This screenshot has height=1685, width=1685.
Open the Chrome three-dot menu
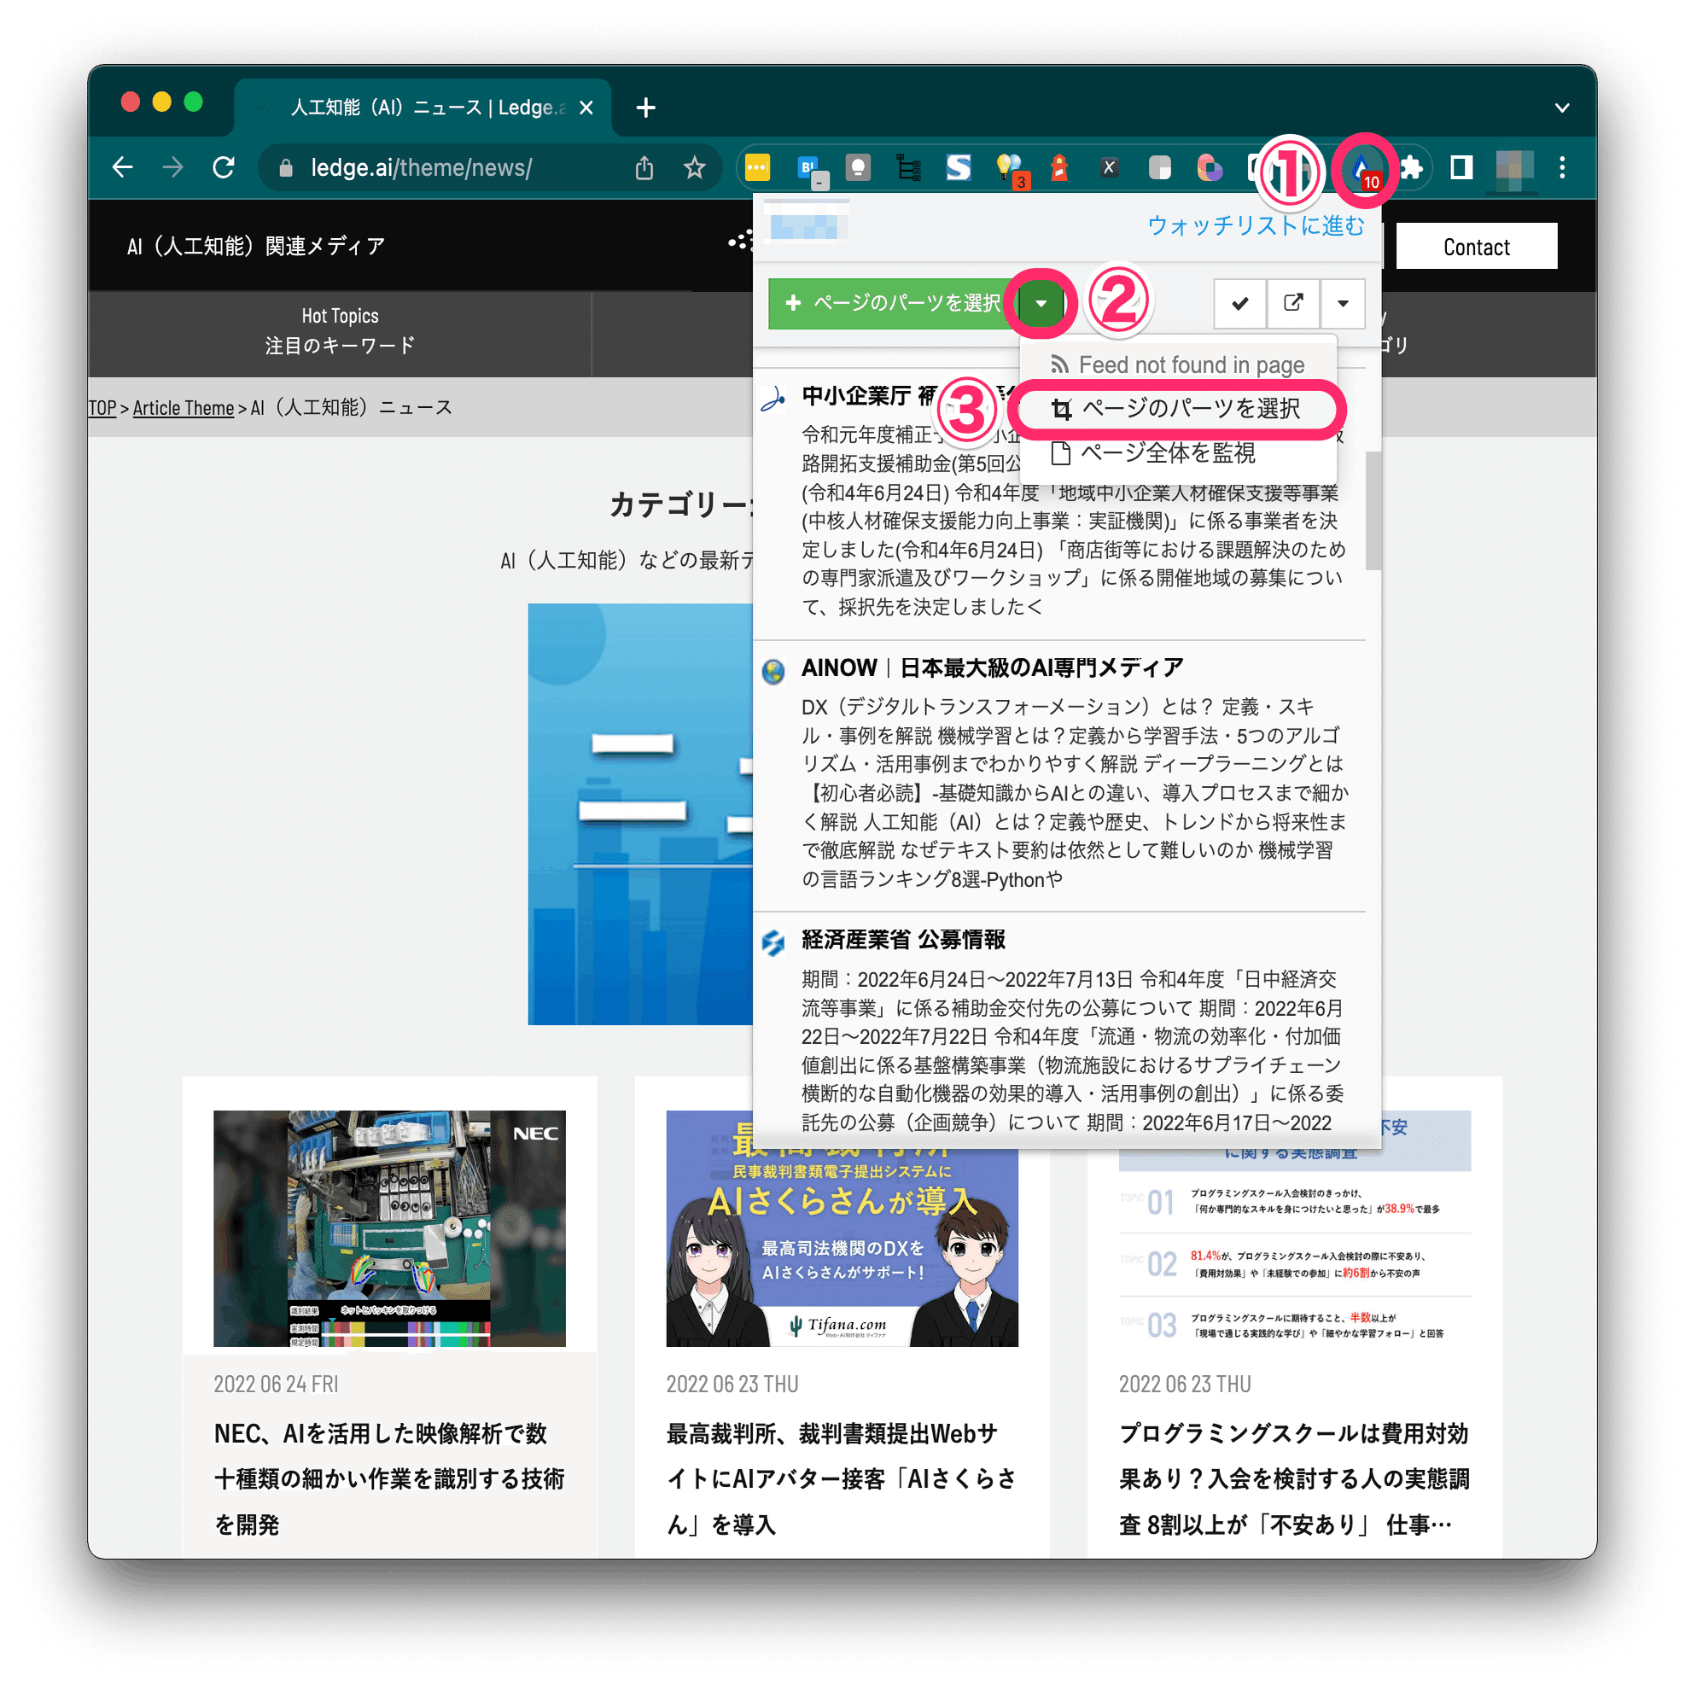(x=1562, y=167)
